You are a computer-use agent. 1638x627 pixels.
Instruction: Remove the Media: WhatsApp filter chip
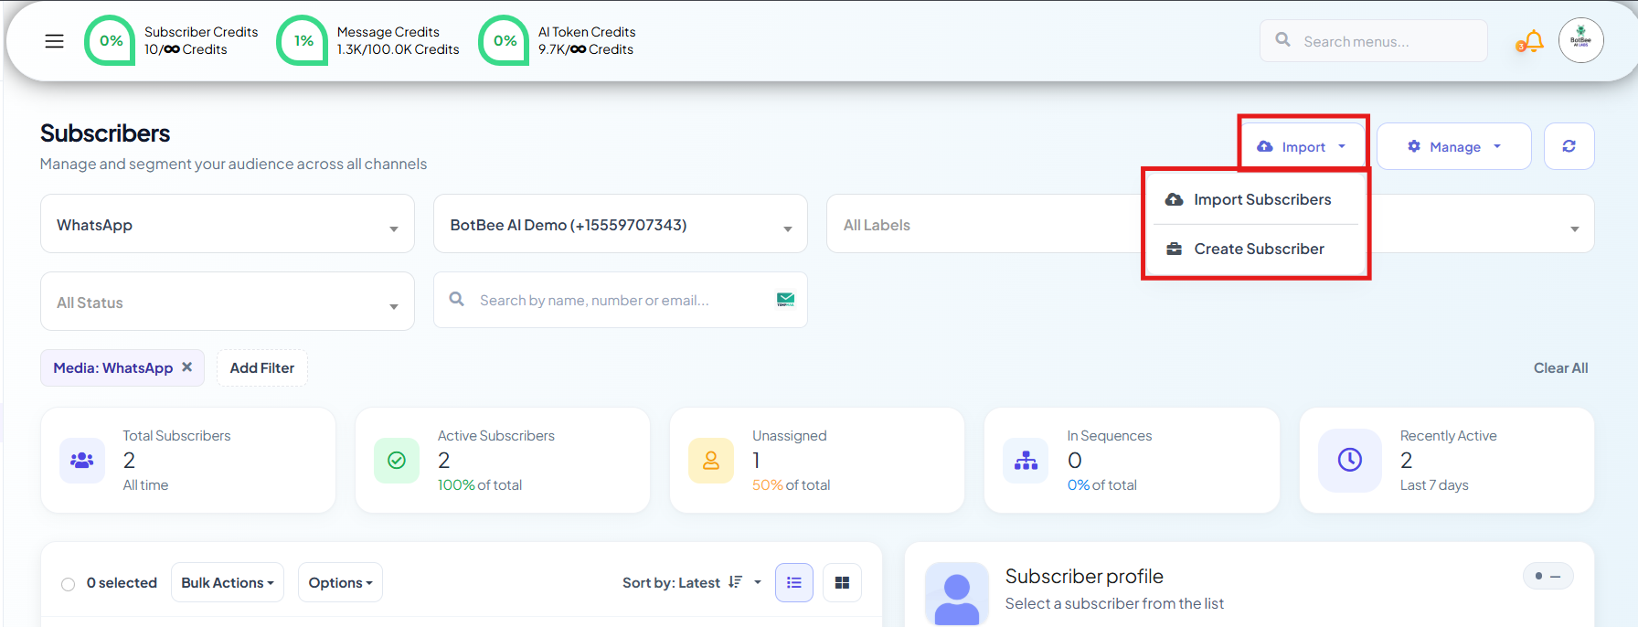187,367
